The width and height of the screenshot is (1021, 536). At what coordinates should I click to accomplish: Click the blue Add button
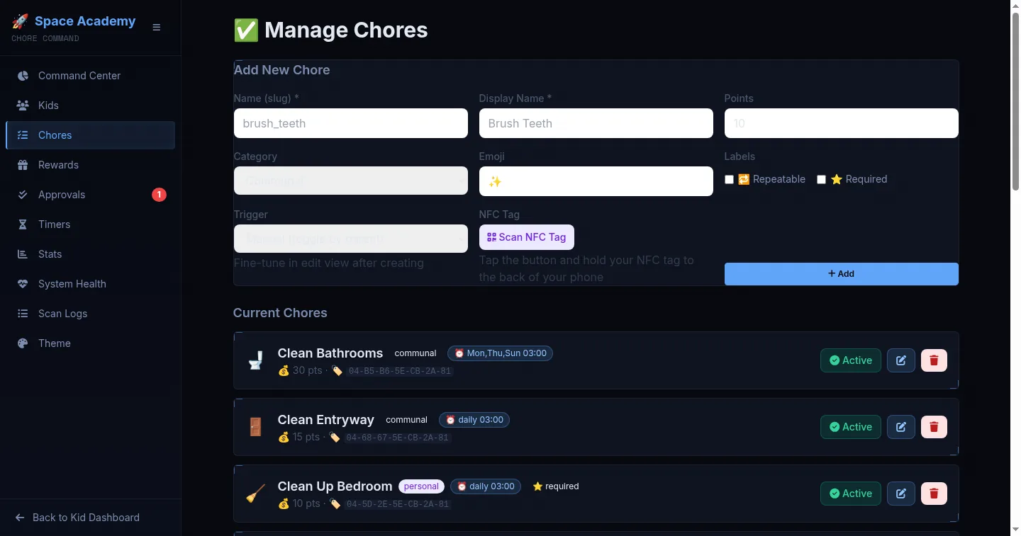coord(842,274)
